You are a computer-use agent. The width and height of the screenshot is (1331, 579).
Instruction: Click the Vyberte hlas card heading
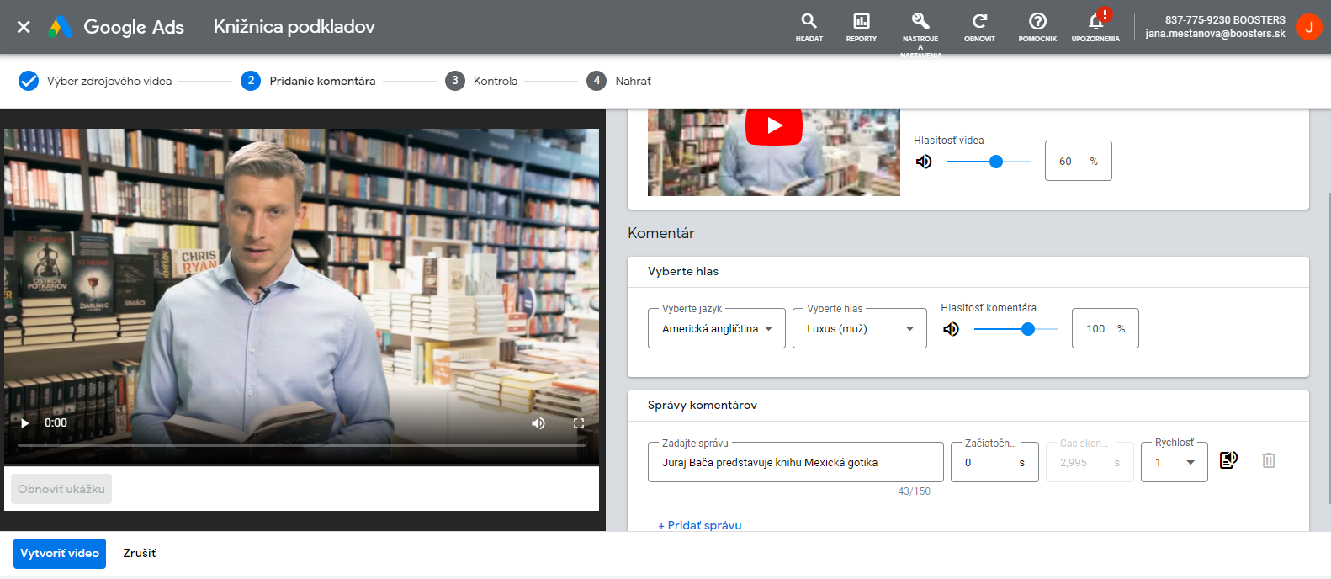683,271
